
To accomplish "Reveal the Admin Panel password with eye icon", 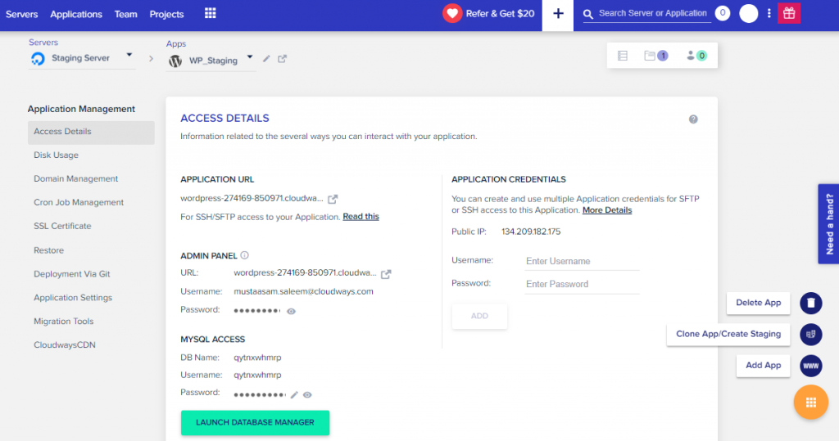I will (291, 311).
